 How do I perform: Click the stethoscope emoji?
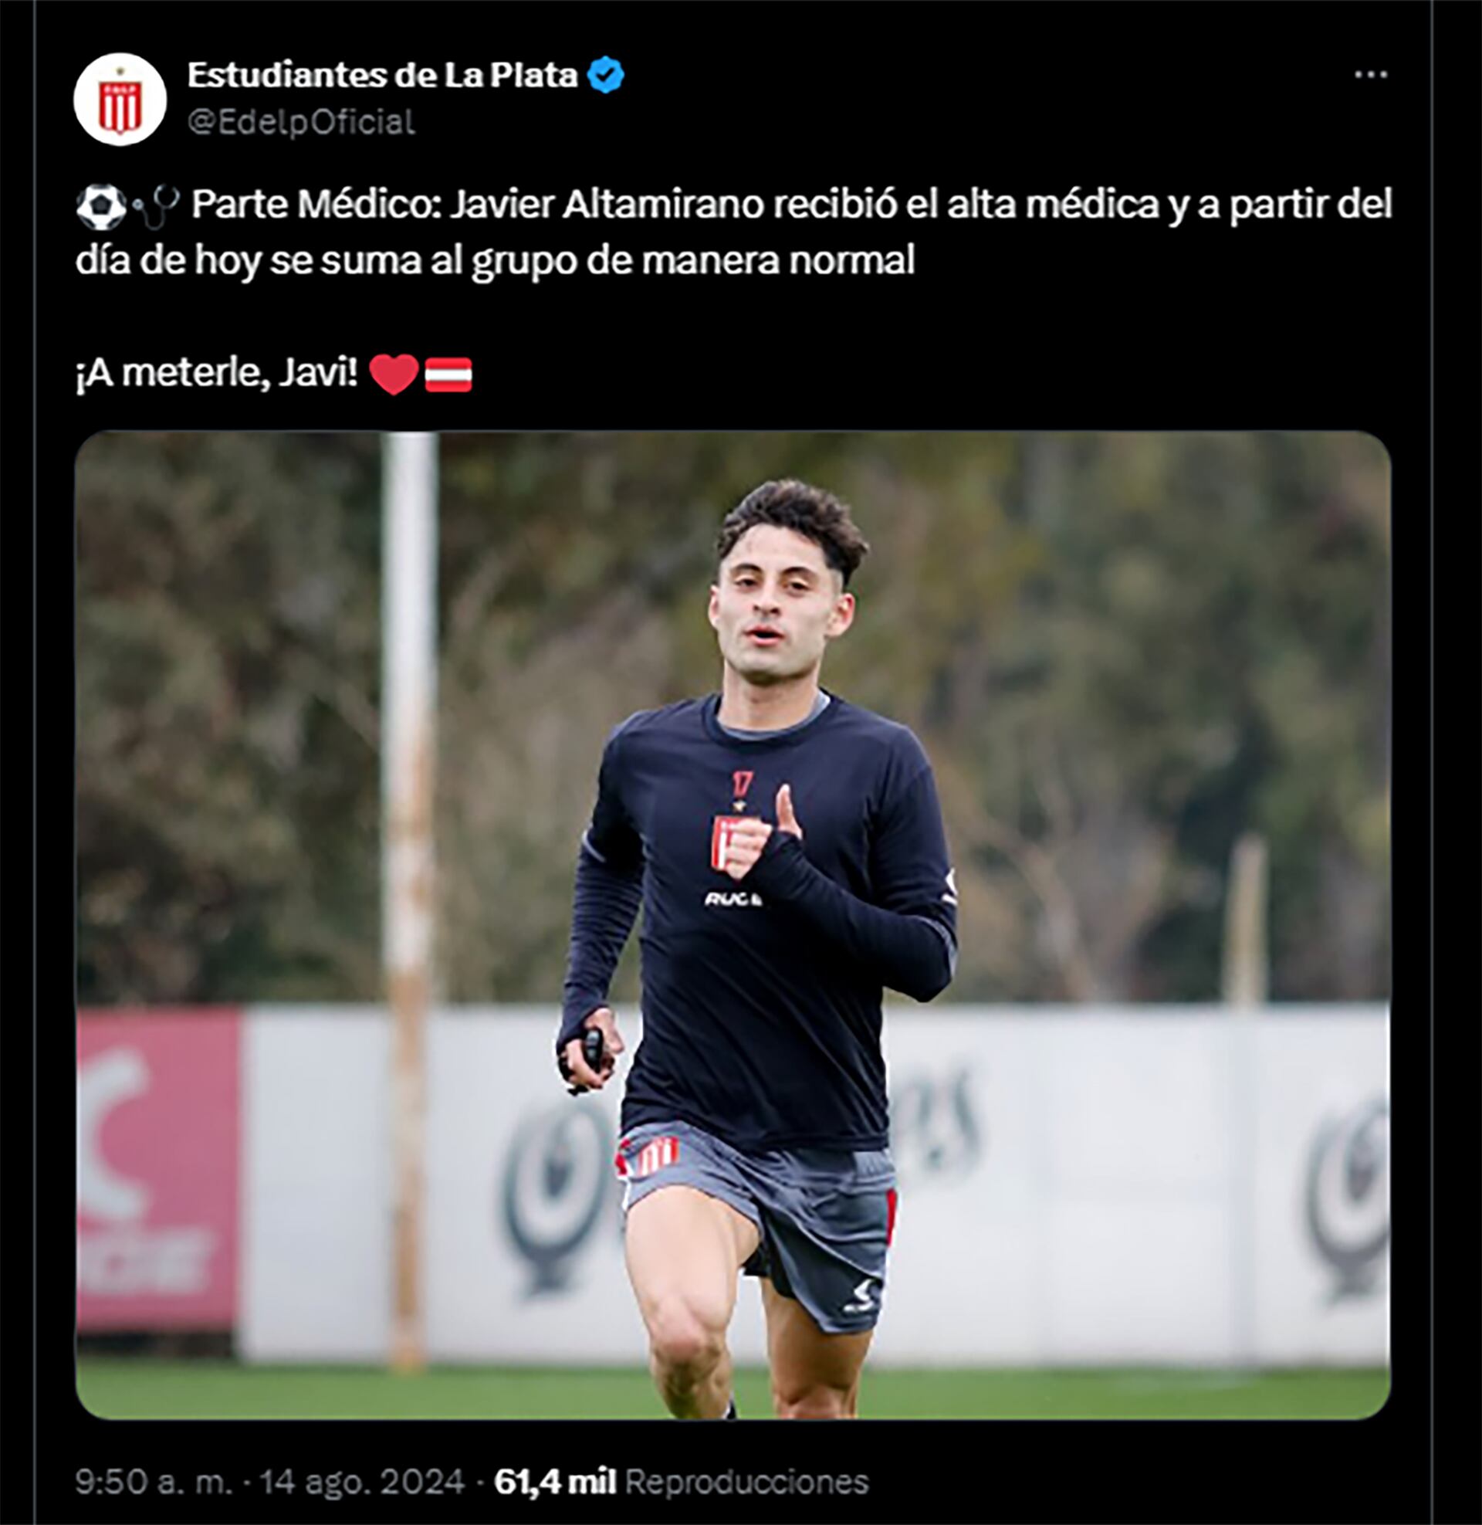pyautogui.click(x=157, y=205)
